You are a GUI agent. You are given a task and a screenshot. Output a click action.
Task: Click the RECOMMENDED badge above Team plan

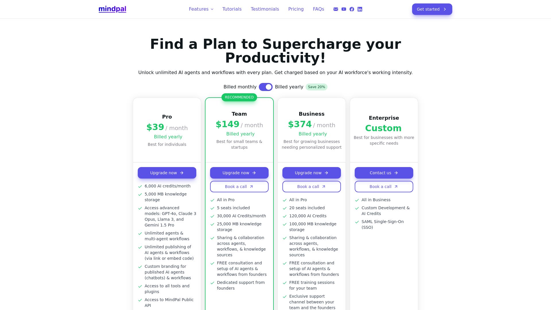pos(239,97)
